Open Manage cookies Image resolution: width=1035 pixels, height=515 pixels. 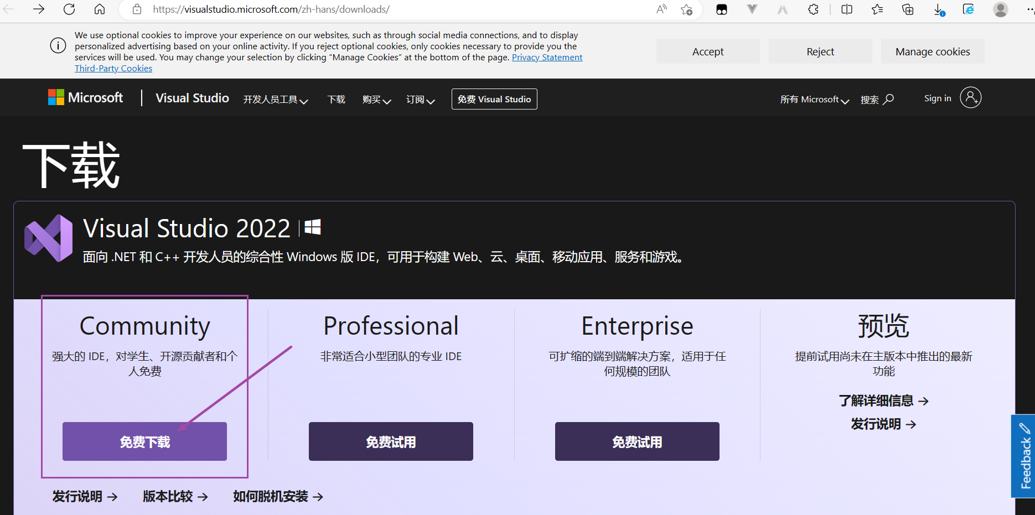(x=933, y=51)
